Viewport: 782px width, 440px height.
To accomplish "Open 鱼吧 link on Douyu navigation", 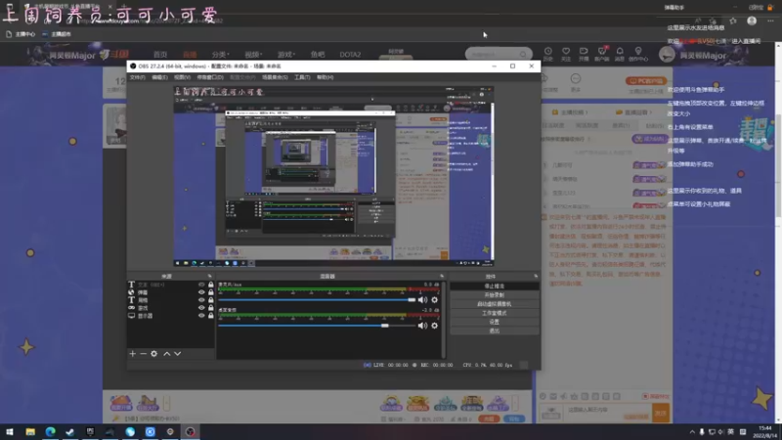I will pyautogui.click(x=318, y=55).
